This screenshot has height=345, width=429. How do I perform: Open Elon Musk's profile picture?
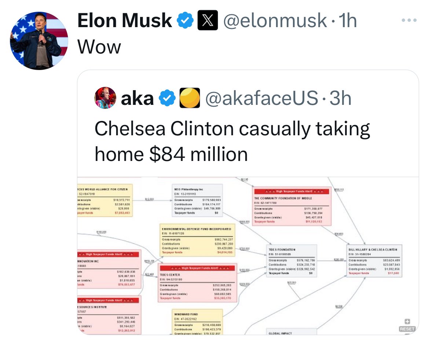[39, 40]
